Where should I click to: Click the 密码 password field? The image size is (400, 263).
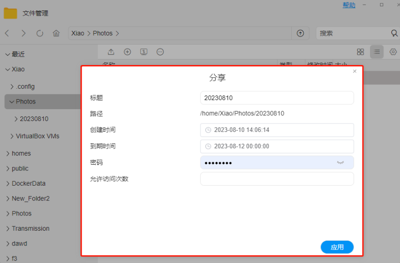click(277, 162)
